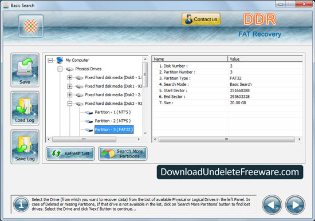Click the drive tree scroll up arrow
This screenshot has width=315, height=221.
[145, 59]
